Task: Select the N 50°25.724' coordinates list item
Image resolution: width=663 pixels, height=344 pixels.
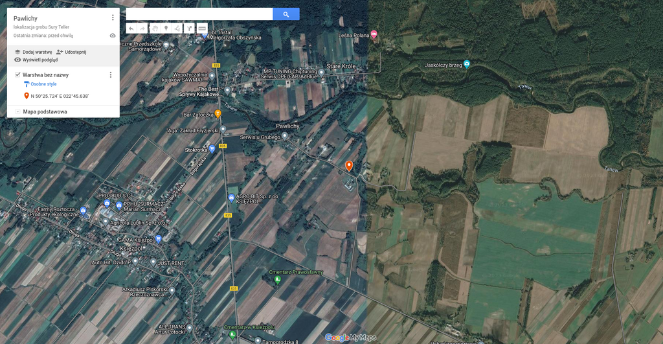Action: (60, 96)
